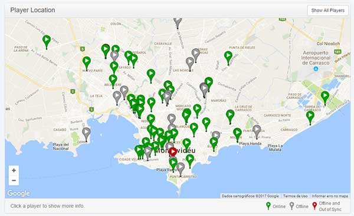The width and height of the screenshot is (354, 216).
Task: Click the Aeropuerto Internacional de Carrasco label
Action: (x=316, y=58)
